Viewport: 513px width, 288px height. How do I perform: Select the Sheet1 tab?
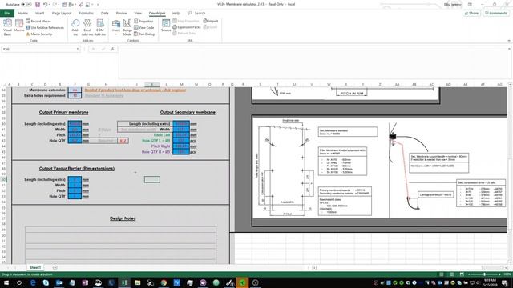35,267
